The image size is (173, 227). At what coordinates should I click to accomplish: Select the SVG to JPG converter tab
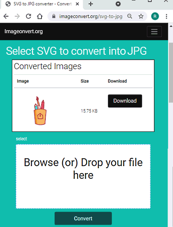[42, 4]
